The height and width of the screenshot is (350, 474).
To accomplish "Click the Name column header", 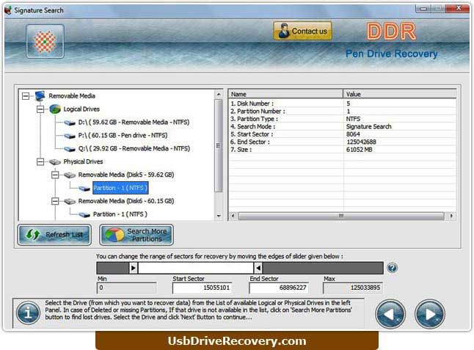I will tap(285, 94).
